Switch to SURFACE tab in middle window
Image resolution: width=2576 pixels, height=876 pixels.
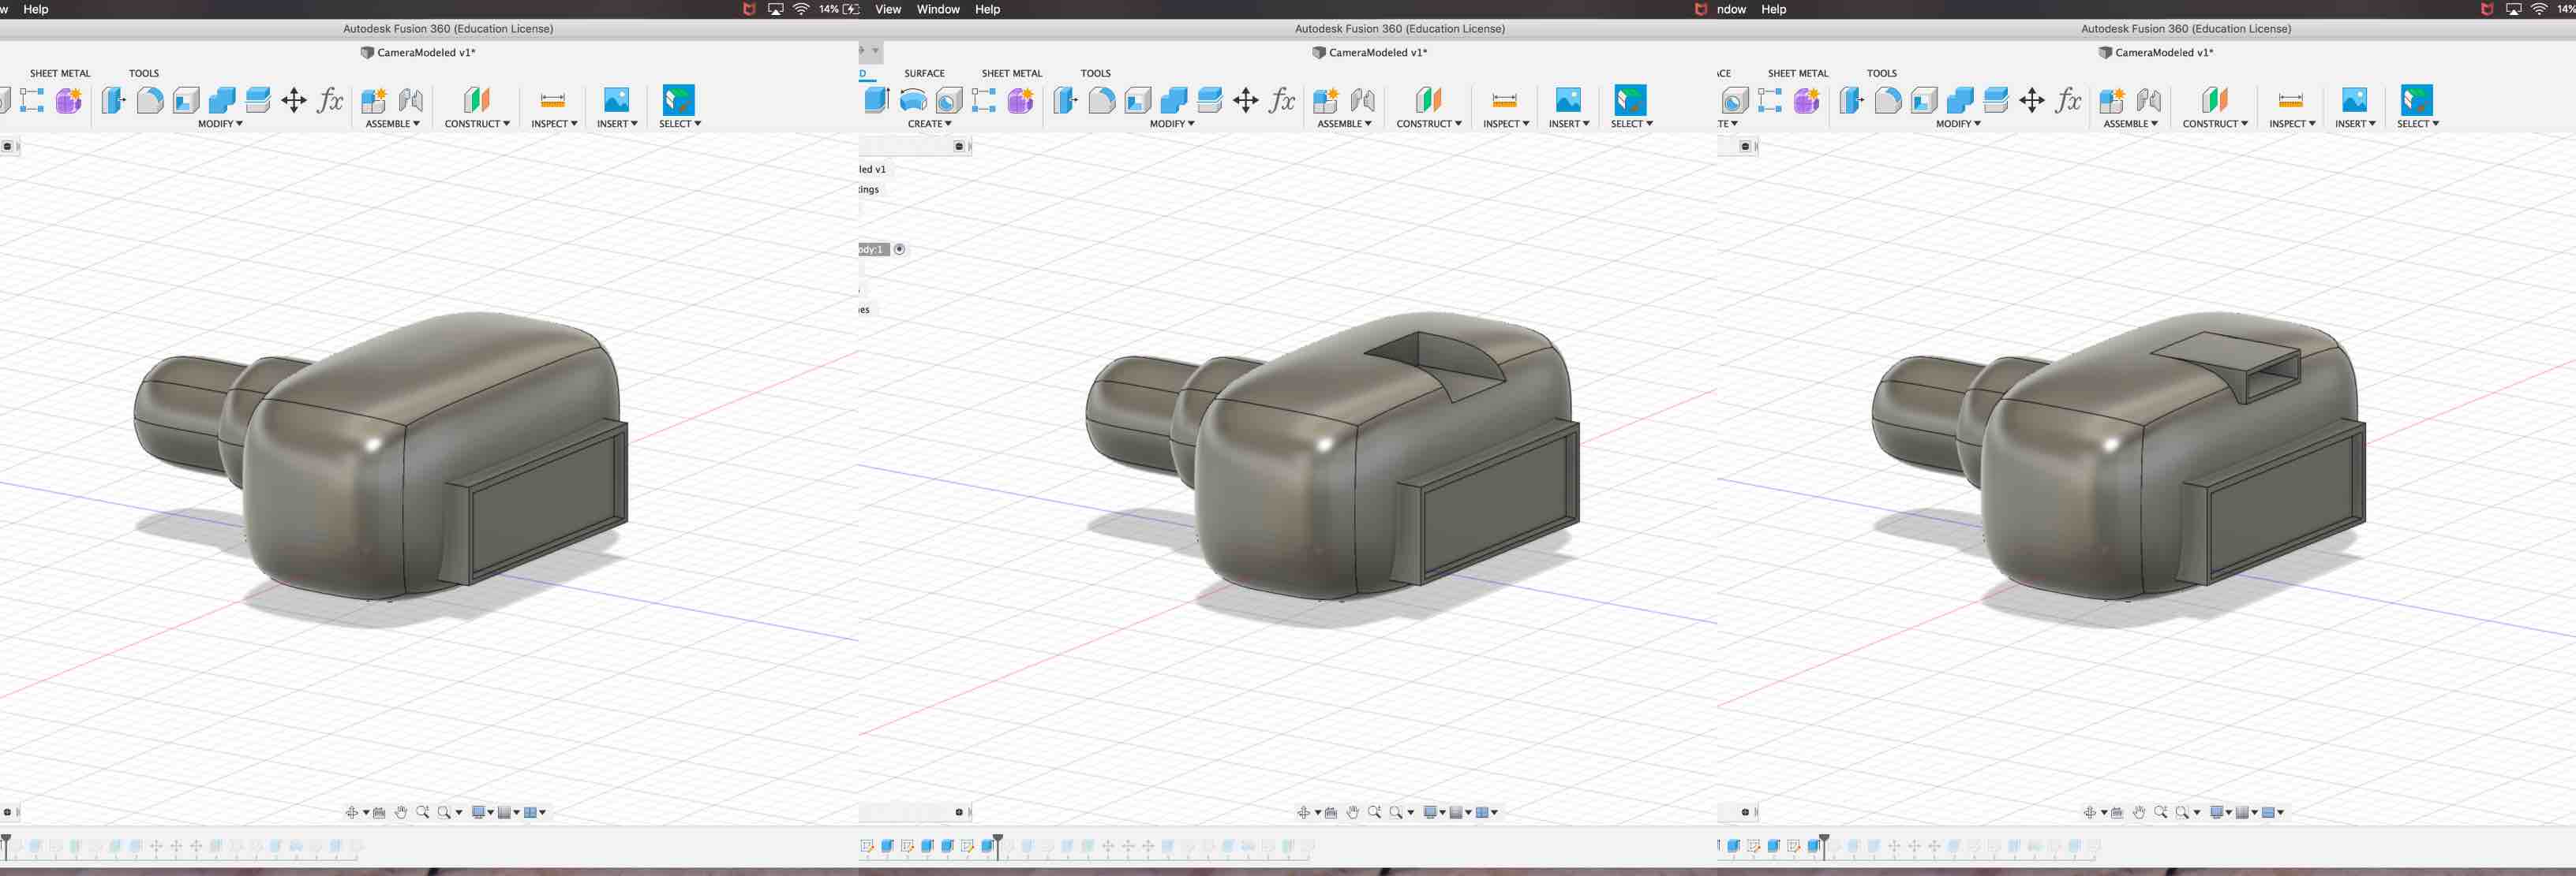(924, 73)
